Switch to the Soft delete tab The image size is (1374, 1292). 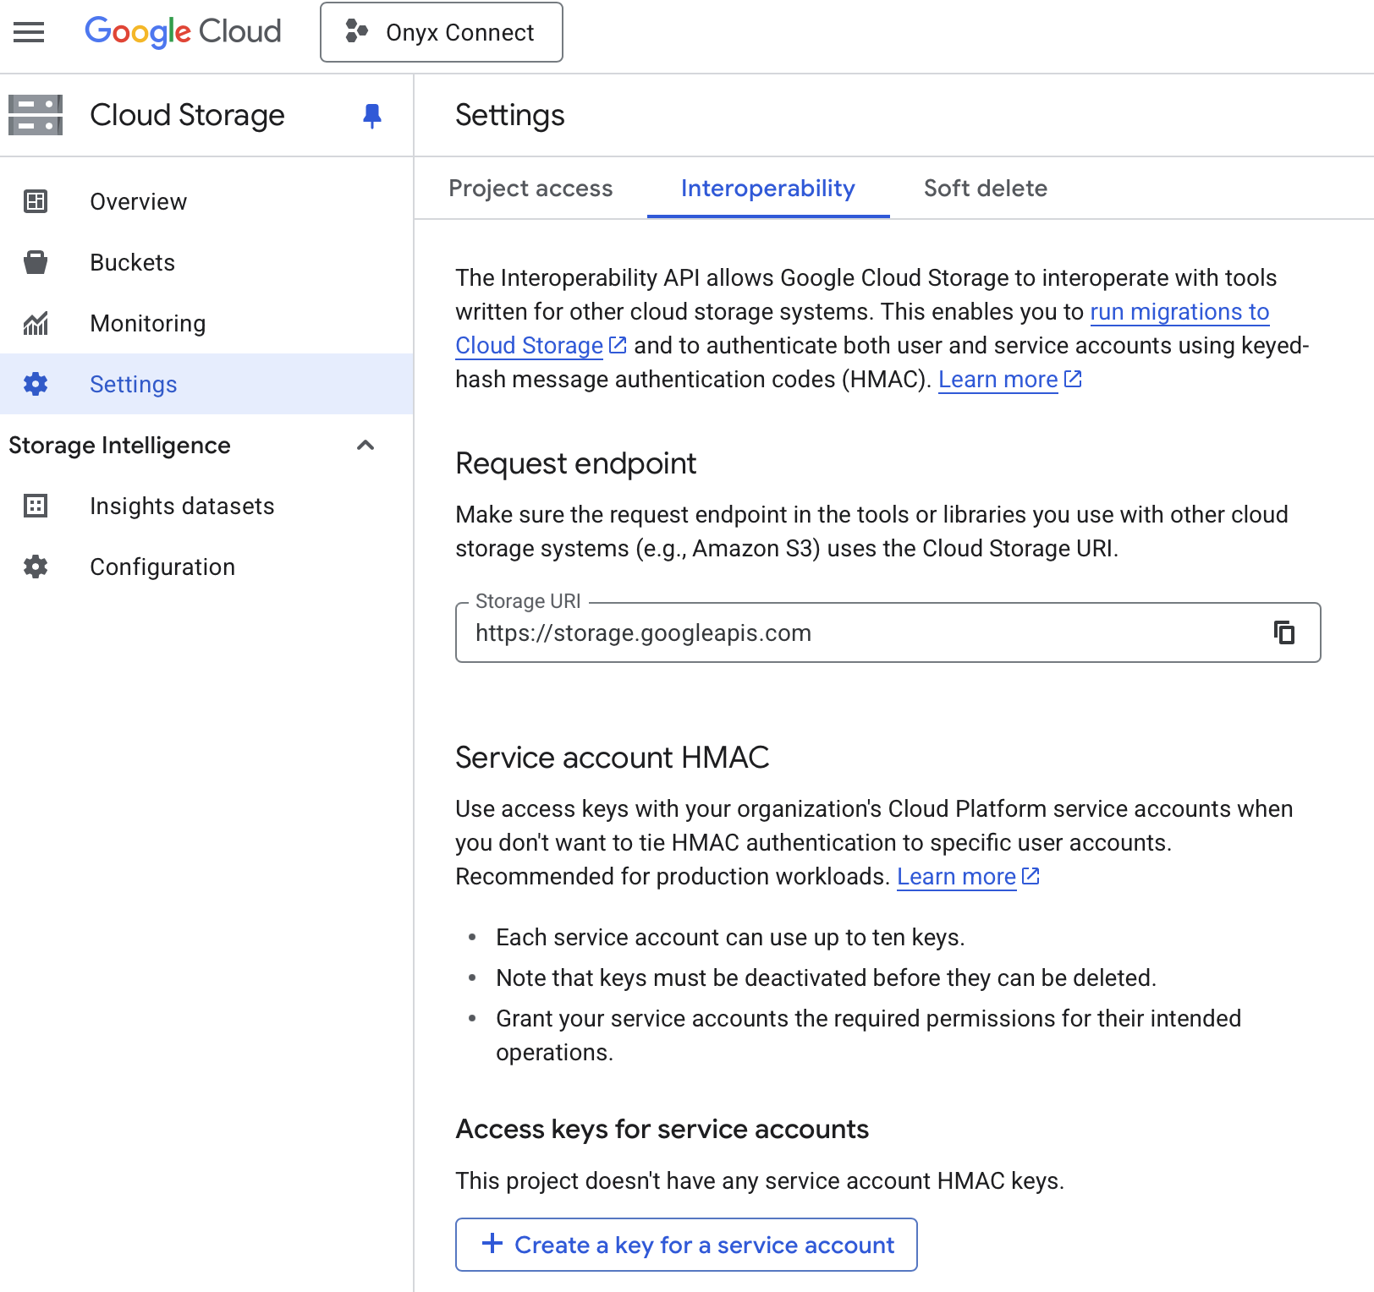pos(985,189)
